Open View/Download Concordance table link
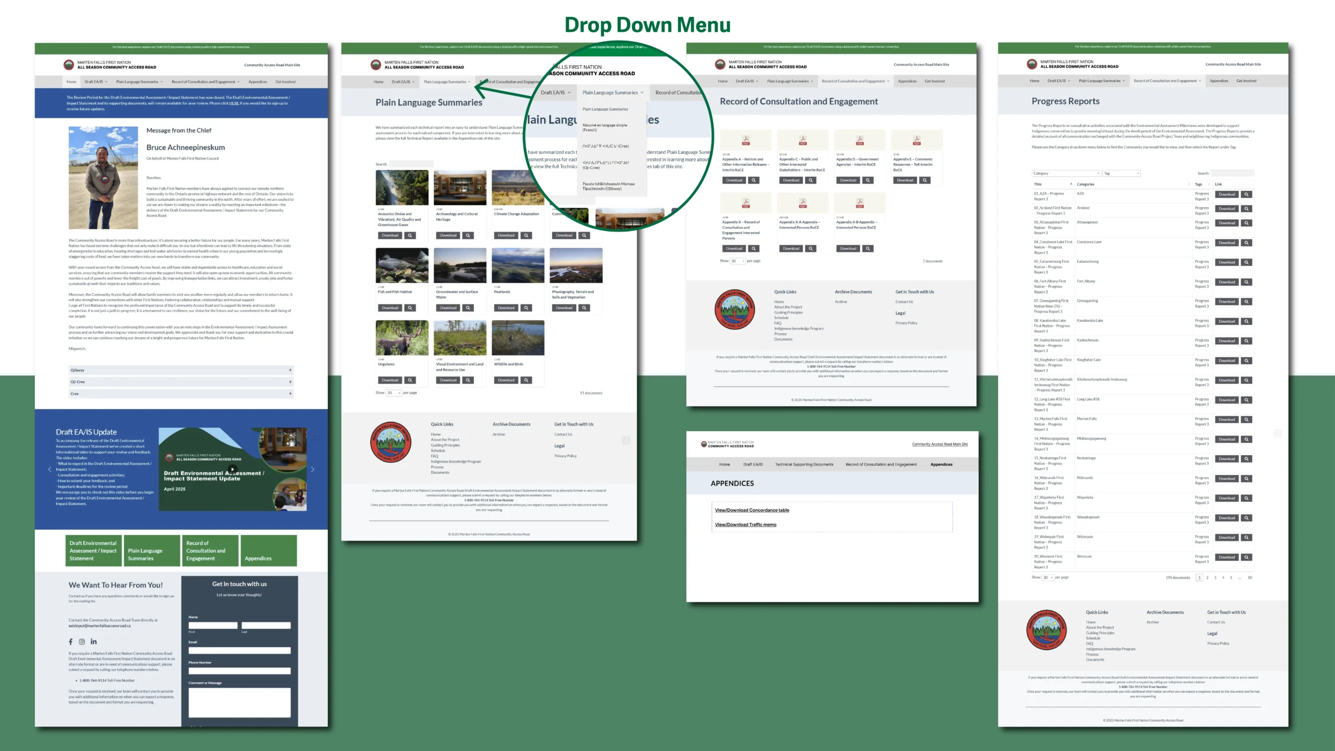 tap(752, 510)
